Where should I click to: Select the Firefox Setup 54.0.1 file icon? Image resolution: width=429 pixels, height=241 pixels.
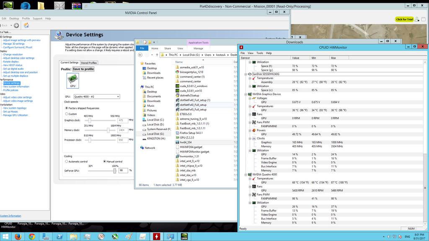(177, 133)
